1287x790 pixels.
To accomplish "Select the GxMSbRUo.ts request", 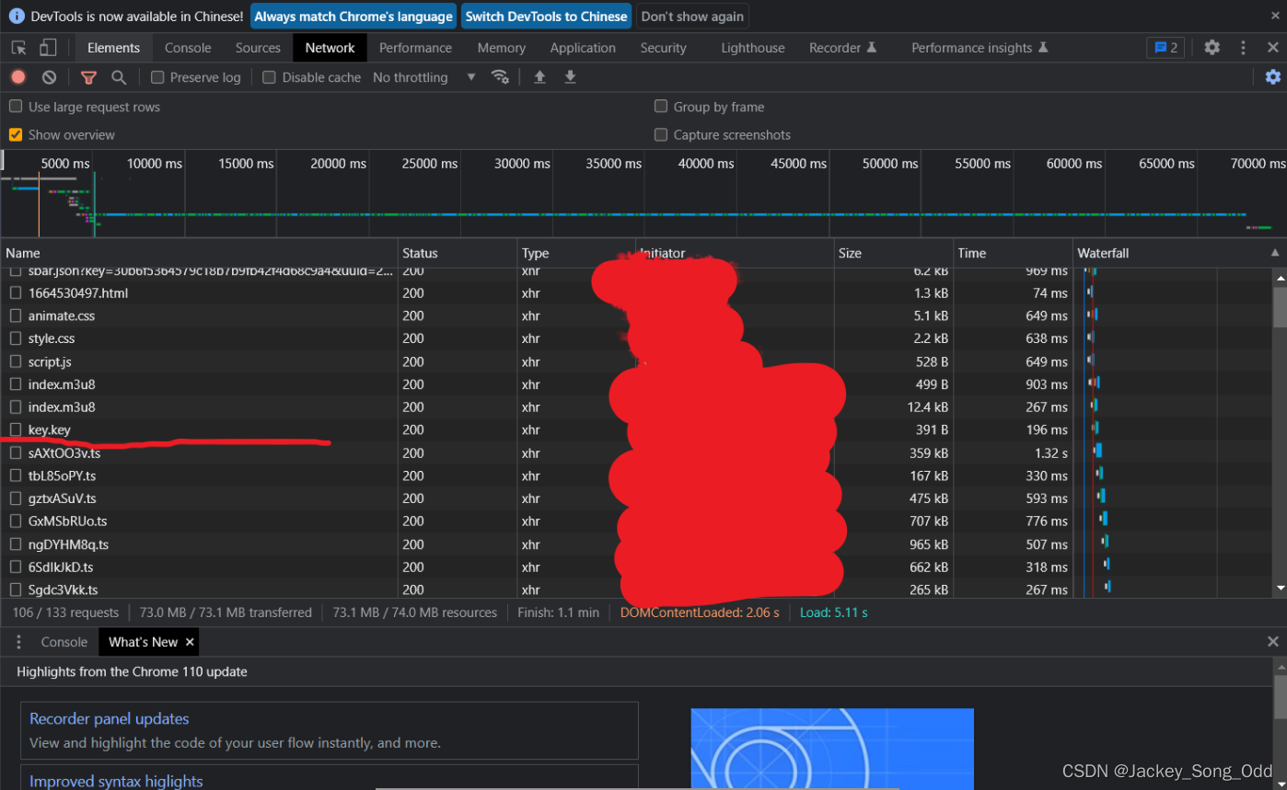I will [x=539, y=521].
